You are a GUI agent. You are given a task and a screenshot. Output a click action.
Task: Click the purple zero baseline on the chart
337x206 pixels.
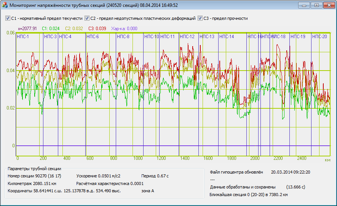pyautogui.click(x=173, y=146)
